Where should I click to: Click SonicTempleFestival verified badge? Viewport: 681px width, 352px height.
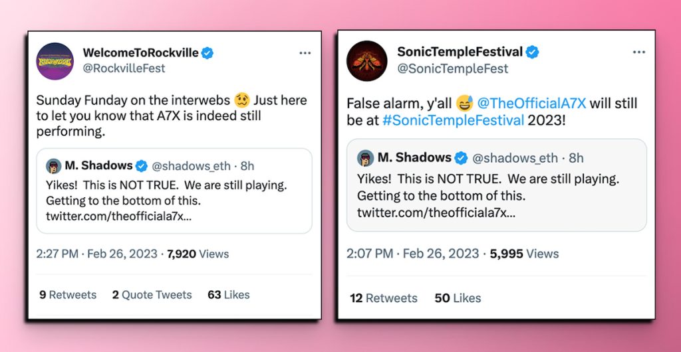coord(533,52)
